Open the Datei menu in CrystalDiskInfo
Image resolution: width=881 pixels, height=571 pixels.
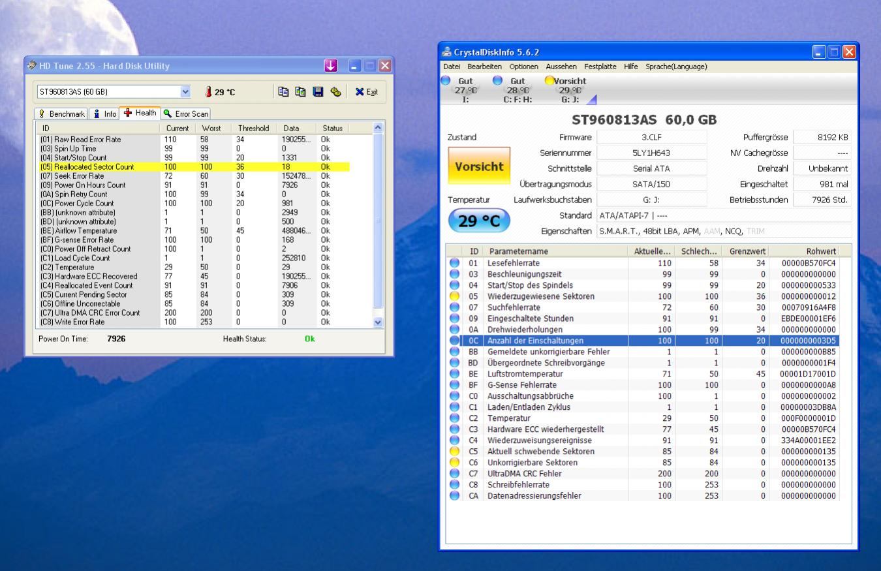(x=452, y=67)
